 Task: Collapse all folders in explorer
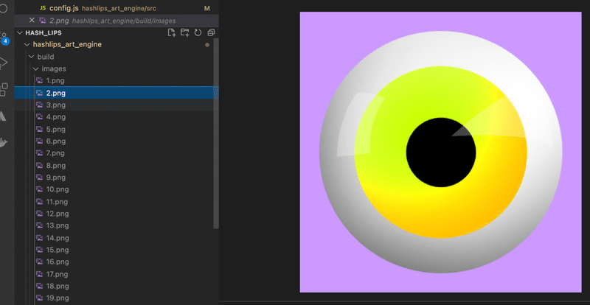coord(211,32)
